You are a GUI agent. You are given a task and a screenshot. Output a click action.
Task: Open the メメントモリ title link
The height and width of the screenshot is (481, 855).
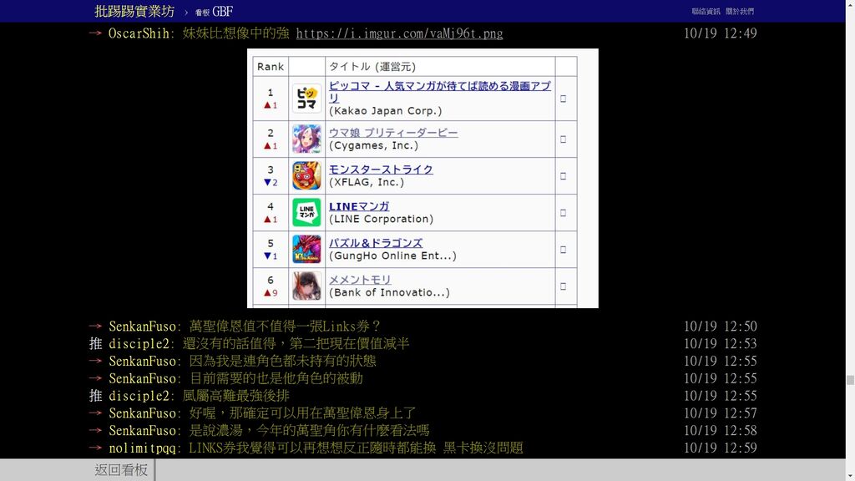360,279
